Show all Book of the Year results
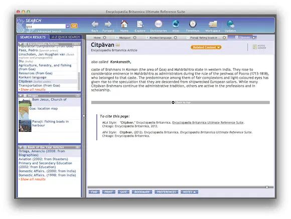291x219 pixels. coord(33,179)
